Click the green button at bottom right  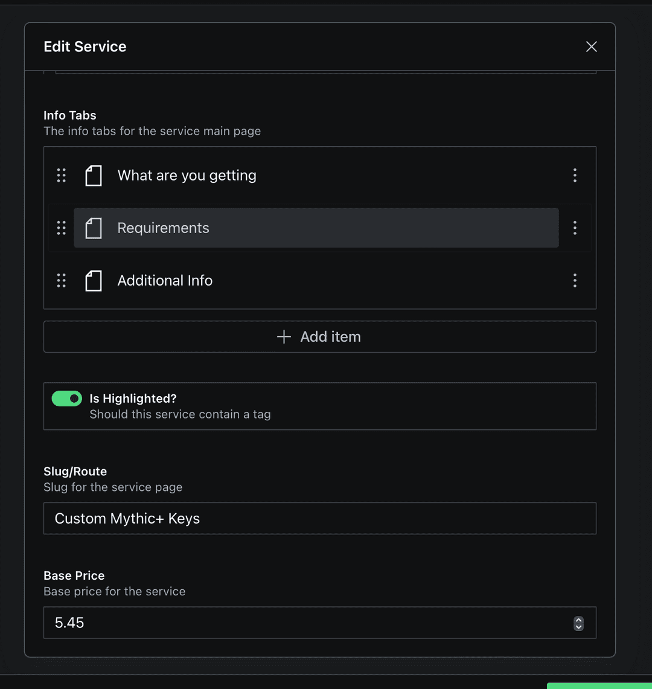[x=599, y=685]
